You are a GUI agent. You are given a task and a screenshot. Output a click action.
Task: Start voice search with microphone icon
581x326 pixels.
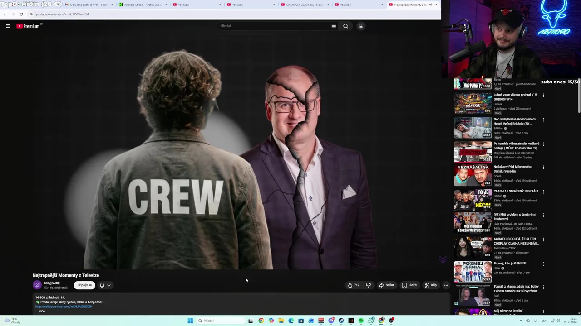coord(361,26)
